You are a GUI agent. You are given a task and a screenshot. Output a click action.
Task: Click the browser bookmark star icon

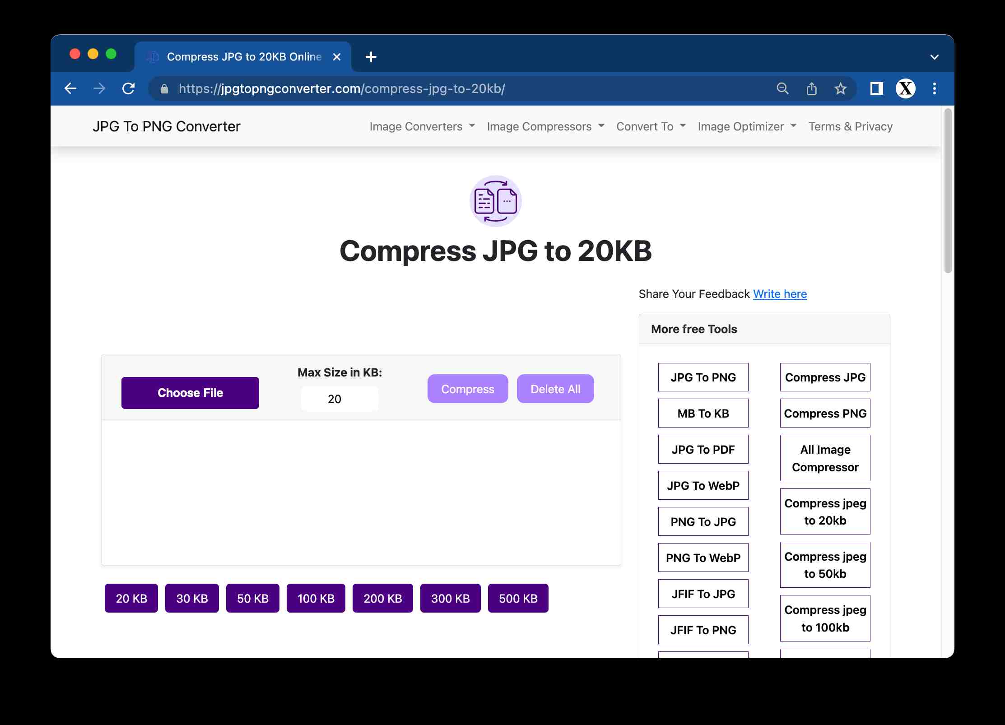841,88
